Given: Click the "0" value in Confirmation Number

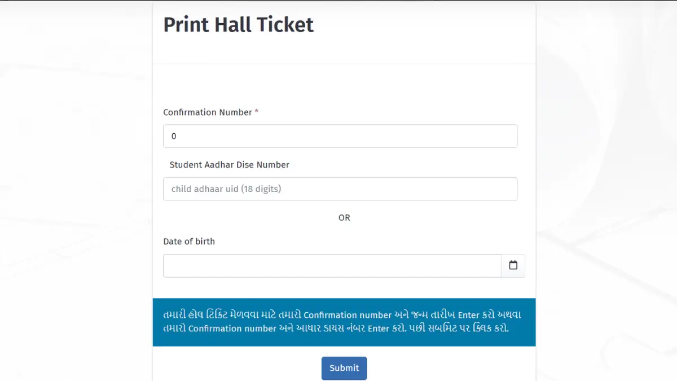Looking at the screenshot, I should (x=174, y=136).
